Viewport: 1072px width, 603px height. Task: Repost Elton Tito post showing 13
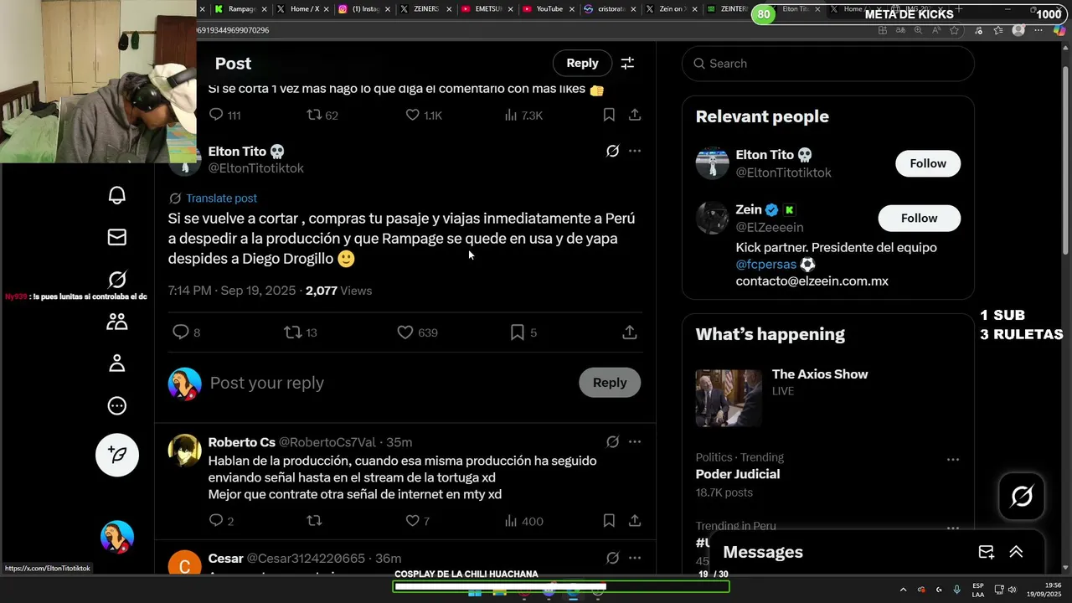coord(301,332)
